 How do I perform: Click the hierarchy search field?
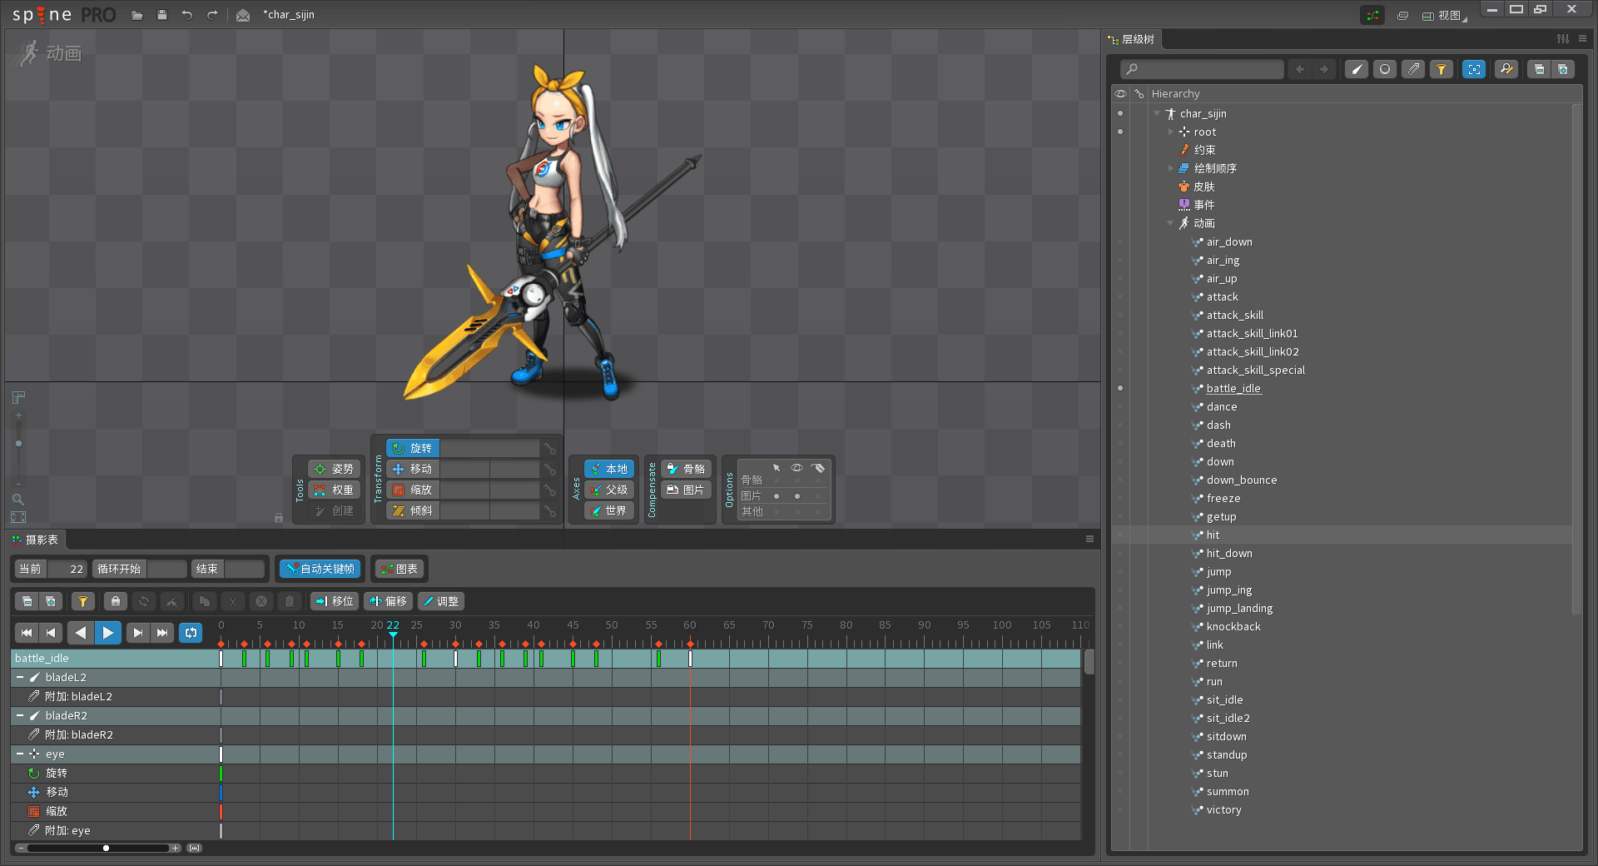pos(1201,69)
